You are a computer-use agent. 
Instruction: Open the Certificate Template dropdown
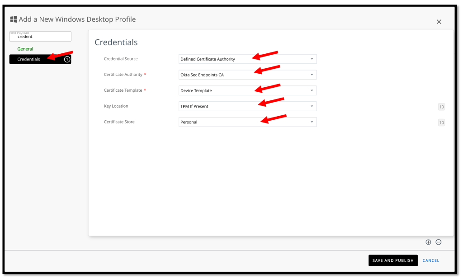coord(247,90)
